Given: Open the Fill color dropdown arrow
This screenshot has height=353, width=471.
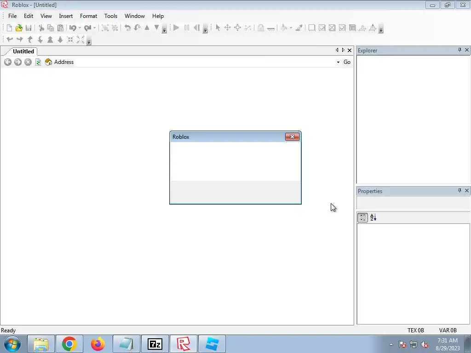Looking at the screenshot, I should [x=291, y=28].
